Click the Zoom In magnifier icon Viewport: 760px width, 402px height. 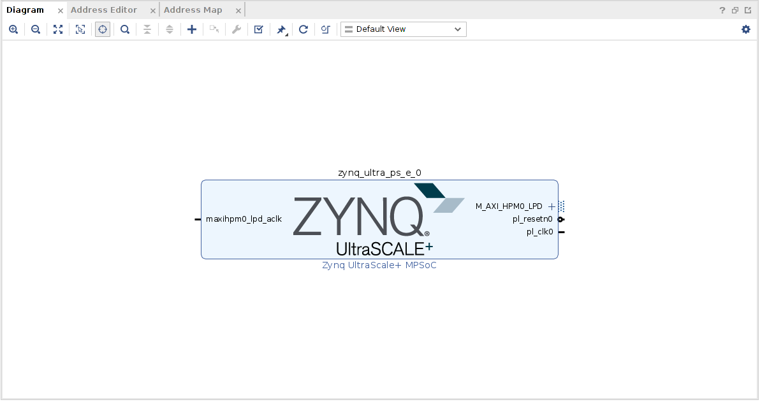coord(13,29)
